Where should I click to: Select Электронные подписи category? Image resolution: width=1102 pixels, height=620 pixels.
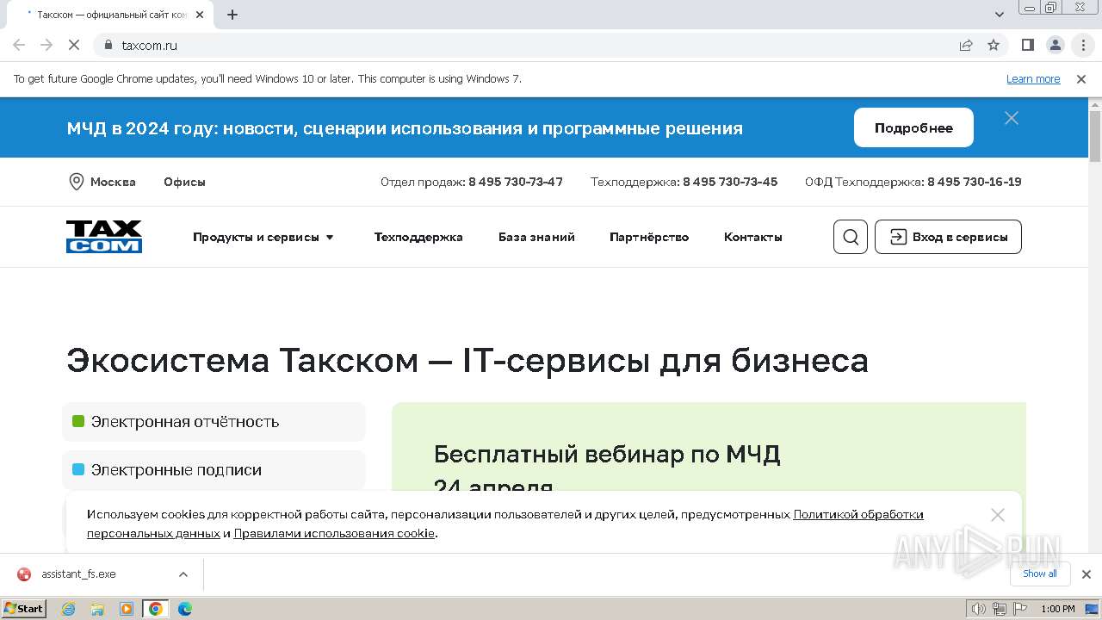[x=214, y=470]
